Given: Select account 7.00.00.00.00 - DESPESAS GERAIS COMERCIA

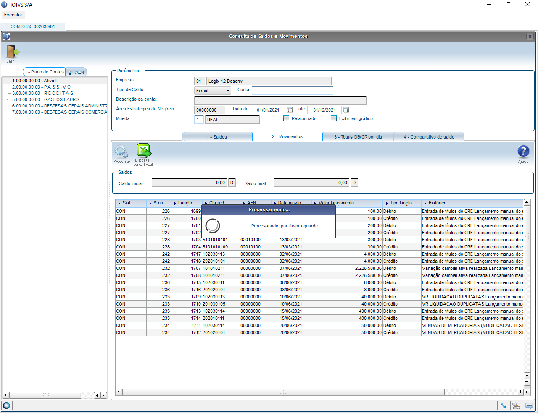Looking at the screenshot, I should [60, 112].
